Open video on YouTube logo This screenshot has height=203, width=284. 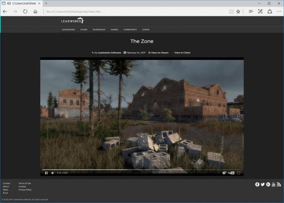[x=231, y=173]
